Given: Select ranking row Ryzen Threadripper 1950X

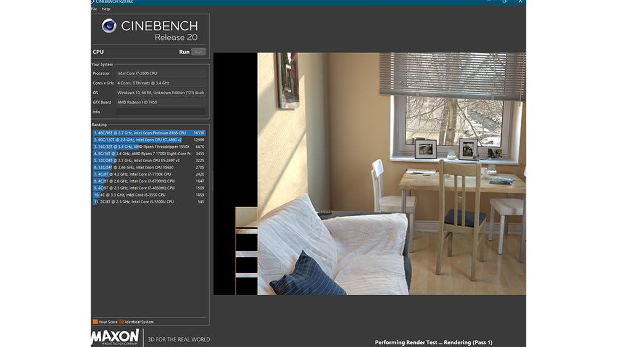Looking at the screenshot, I should click(149, 147).
